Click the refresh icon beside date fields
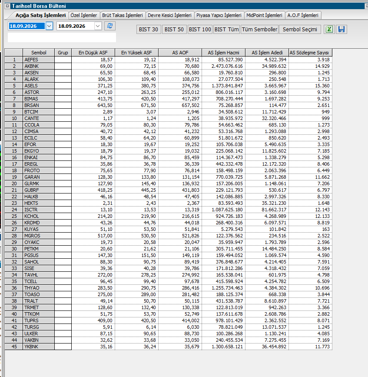 110,26
